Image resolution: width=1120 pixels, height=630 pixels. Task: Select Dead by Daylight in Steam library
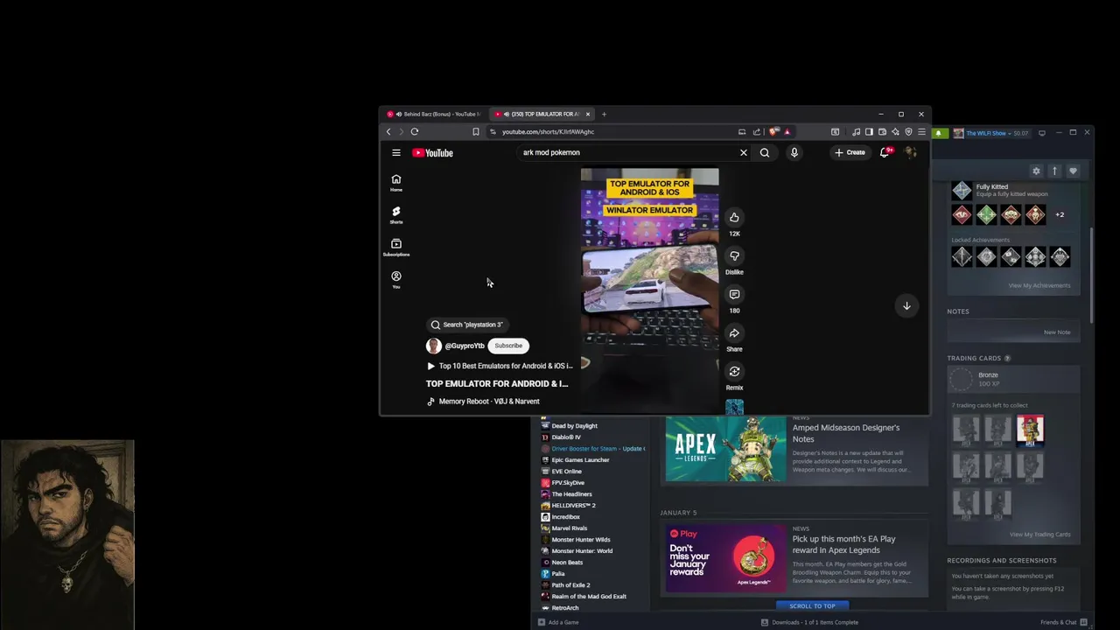point(574,426)
